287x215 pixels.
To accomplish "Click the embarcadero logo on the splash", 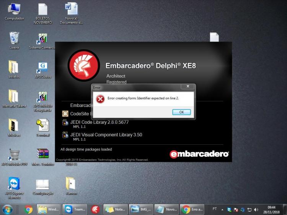I will click(x=199, y=154).
